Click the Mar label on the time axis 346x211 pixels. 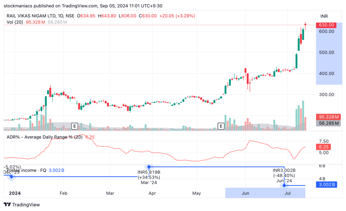point(110,193)
